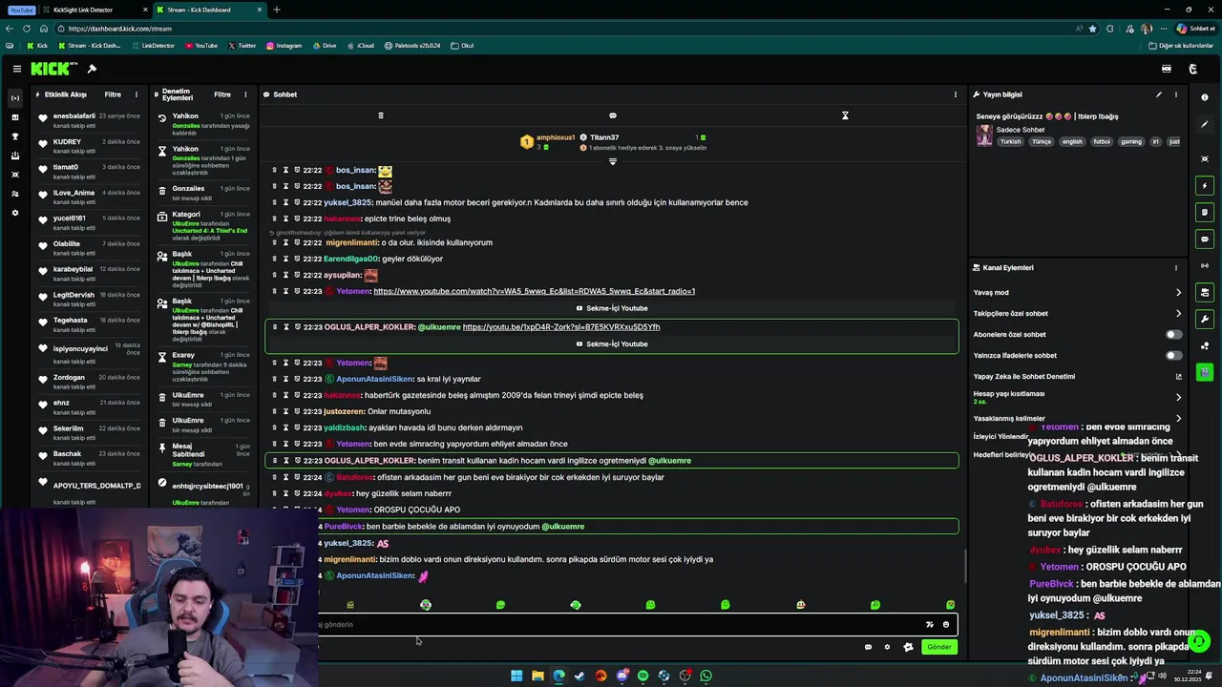The image size is (1222, 687).
Task: Edit stream info with pencil icon
Action: (x=1159, y=94)
